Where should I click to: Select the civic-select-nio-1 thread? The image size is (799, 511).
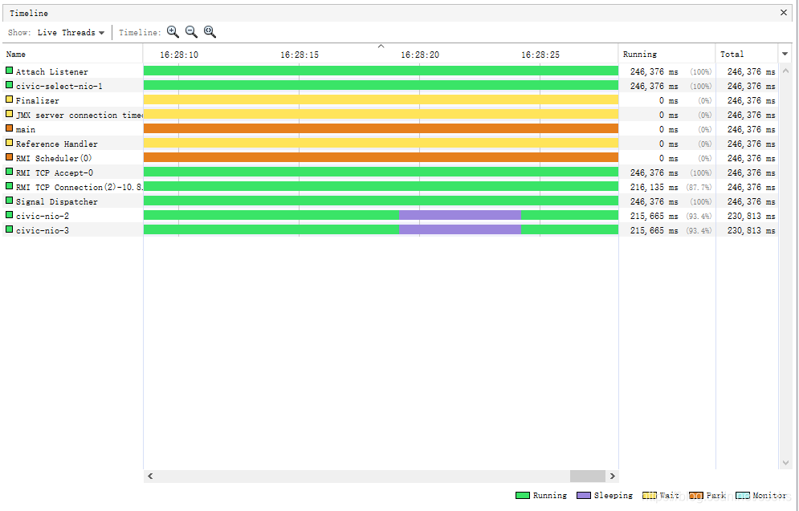[x=59, y=86]
